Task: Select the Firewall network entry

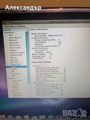Action: (x=15, y=83)
